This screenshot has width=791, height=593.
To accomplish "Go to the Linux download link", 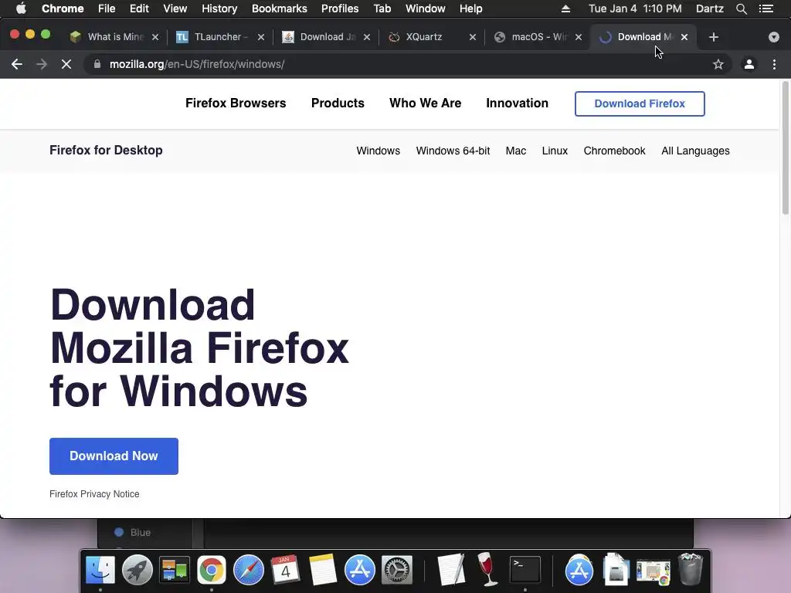I will click(x=555, y=151).
